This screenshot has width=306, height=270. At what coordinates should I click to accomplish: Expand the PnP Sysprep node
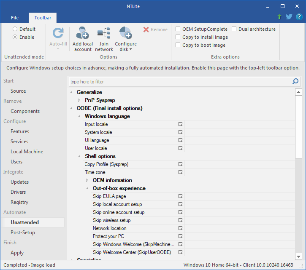coord(79,100)
